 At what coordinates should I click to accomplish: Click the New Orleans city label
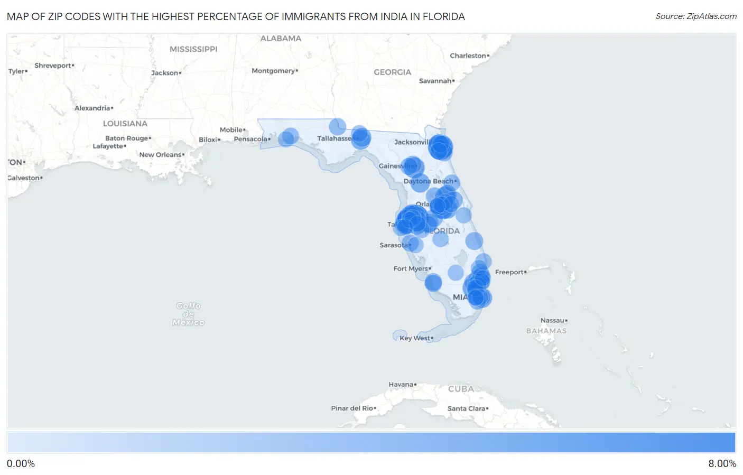coord(162,155)
